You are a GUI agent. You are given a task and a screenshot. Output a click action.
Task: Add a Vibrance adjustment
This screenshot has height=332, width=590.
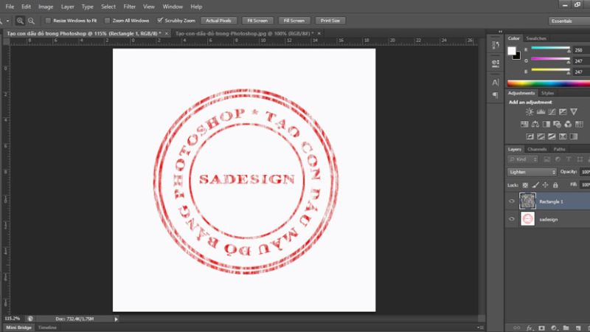click(x=574, y=112)
